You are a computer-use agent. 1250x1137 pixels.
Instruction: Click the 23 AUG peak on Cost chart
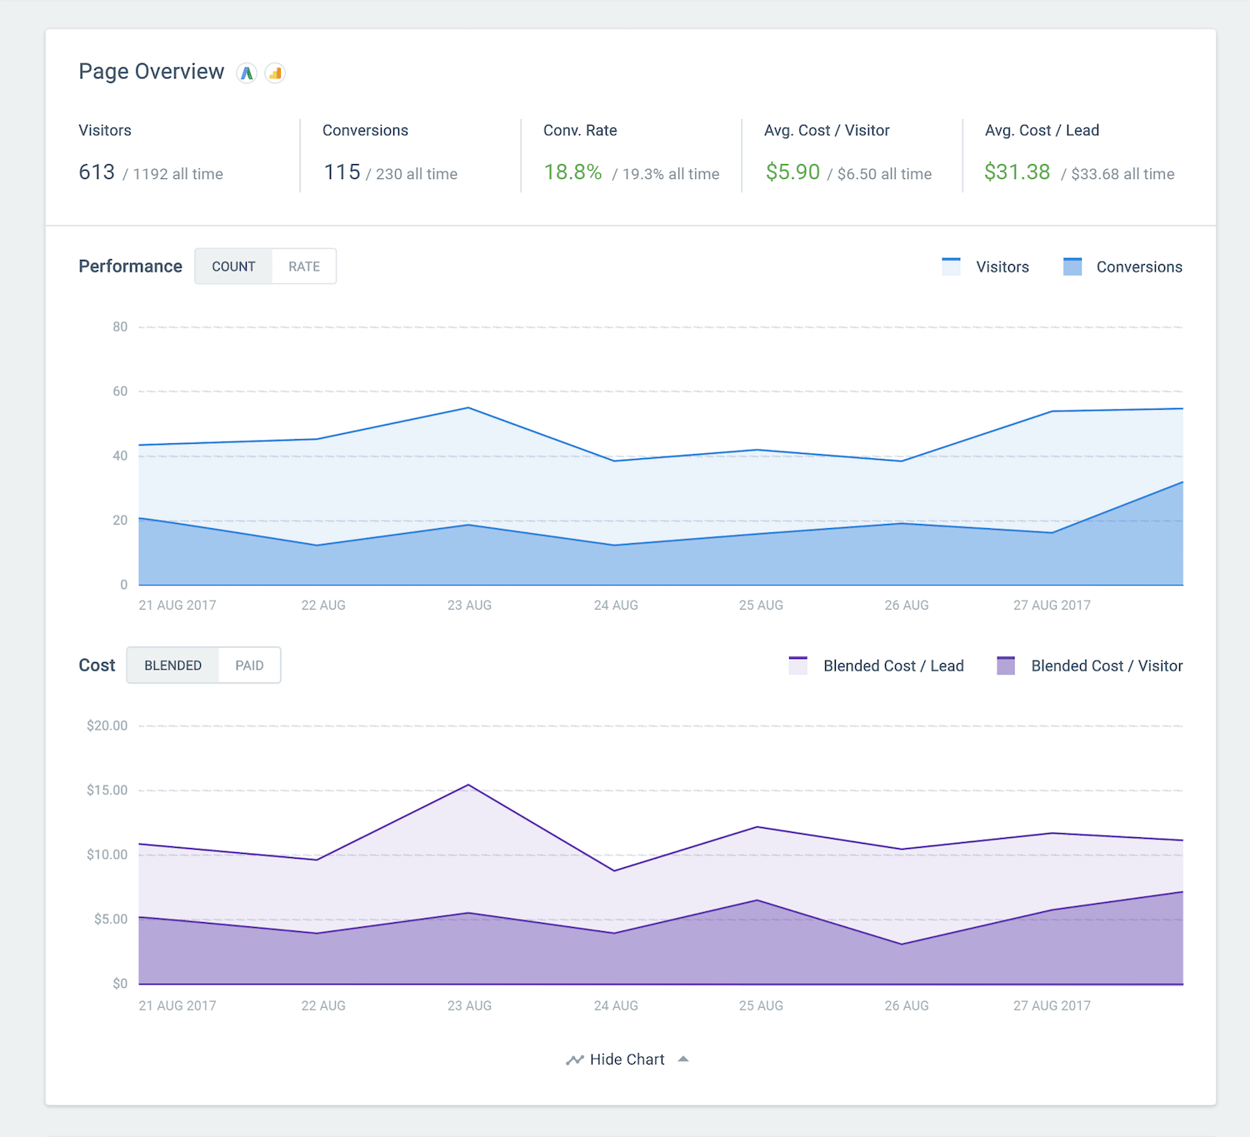pos(469,784)
